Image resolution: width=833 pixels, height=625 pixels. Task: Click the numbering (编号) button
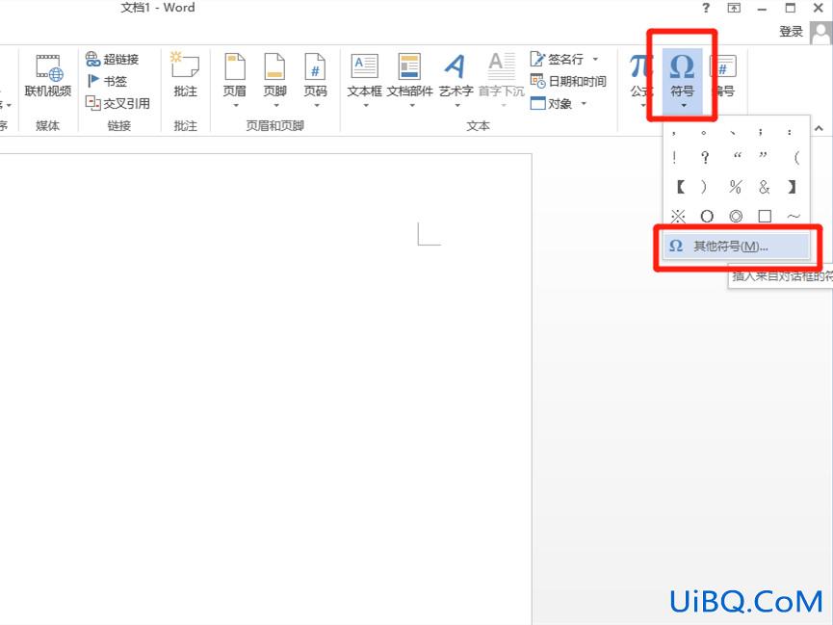(723, 75)
